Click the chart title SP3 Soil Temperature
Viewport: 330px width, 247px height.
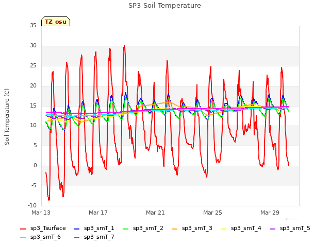[164, 6]
